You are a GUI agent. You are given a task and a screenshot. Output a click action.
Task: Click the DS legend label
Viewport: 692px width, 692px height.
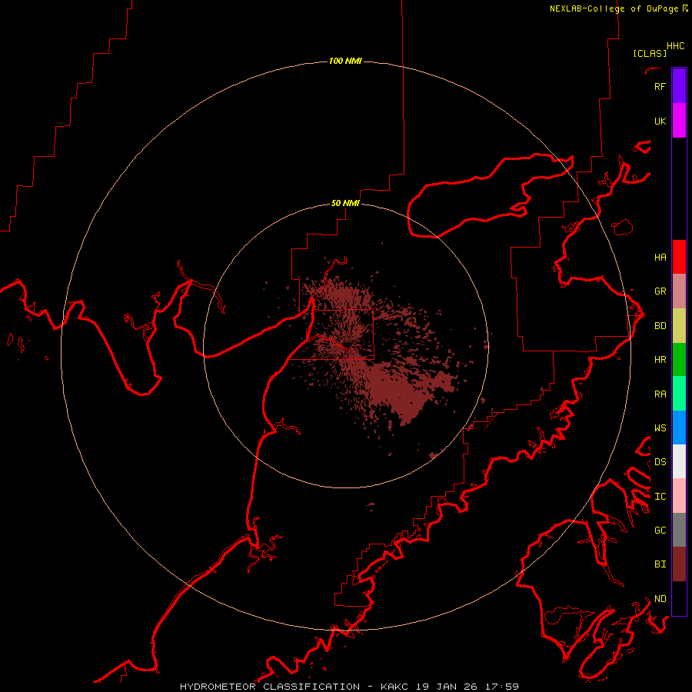(660, 462)
